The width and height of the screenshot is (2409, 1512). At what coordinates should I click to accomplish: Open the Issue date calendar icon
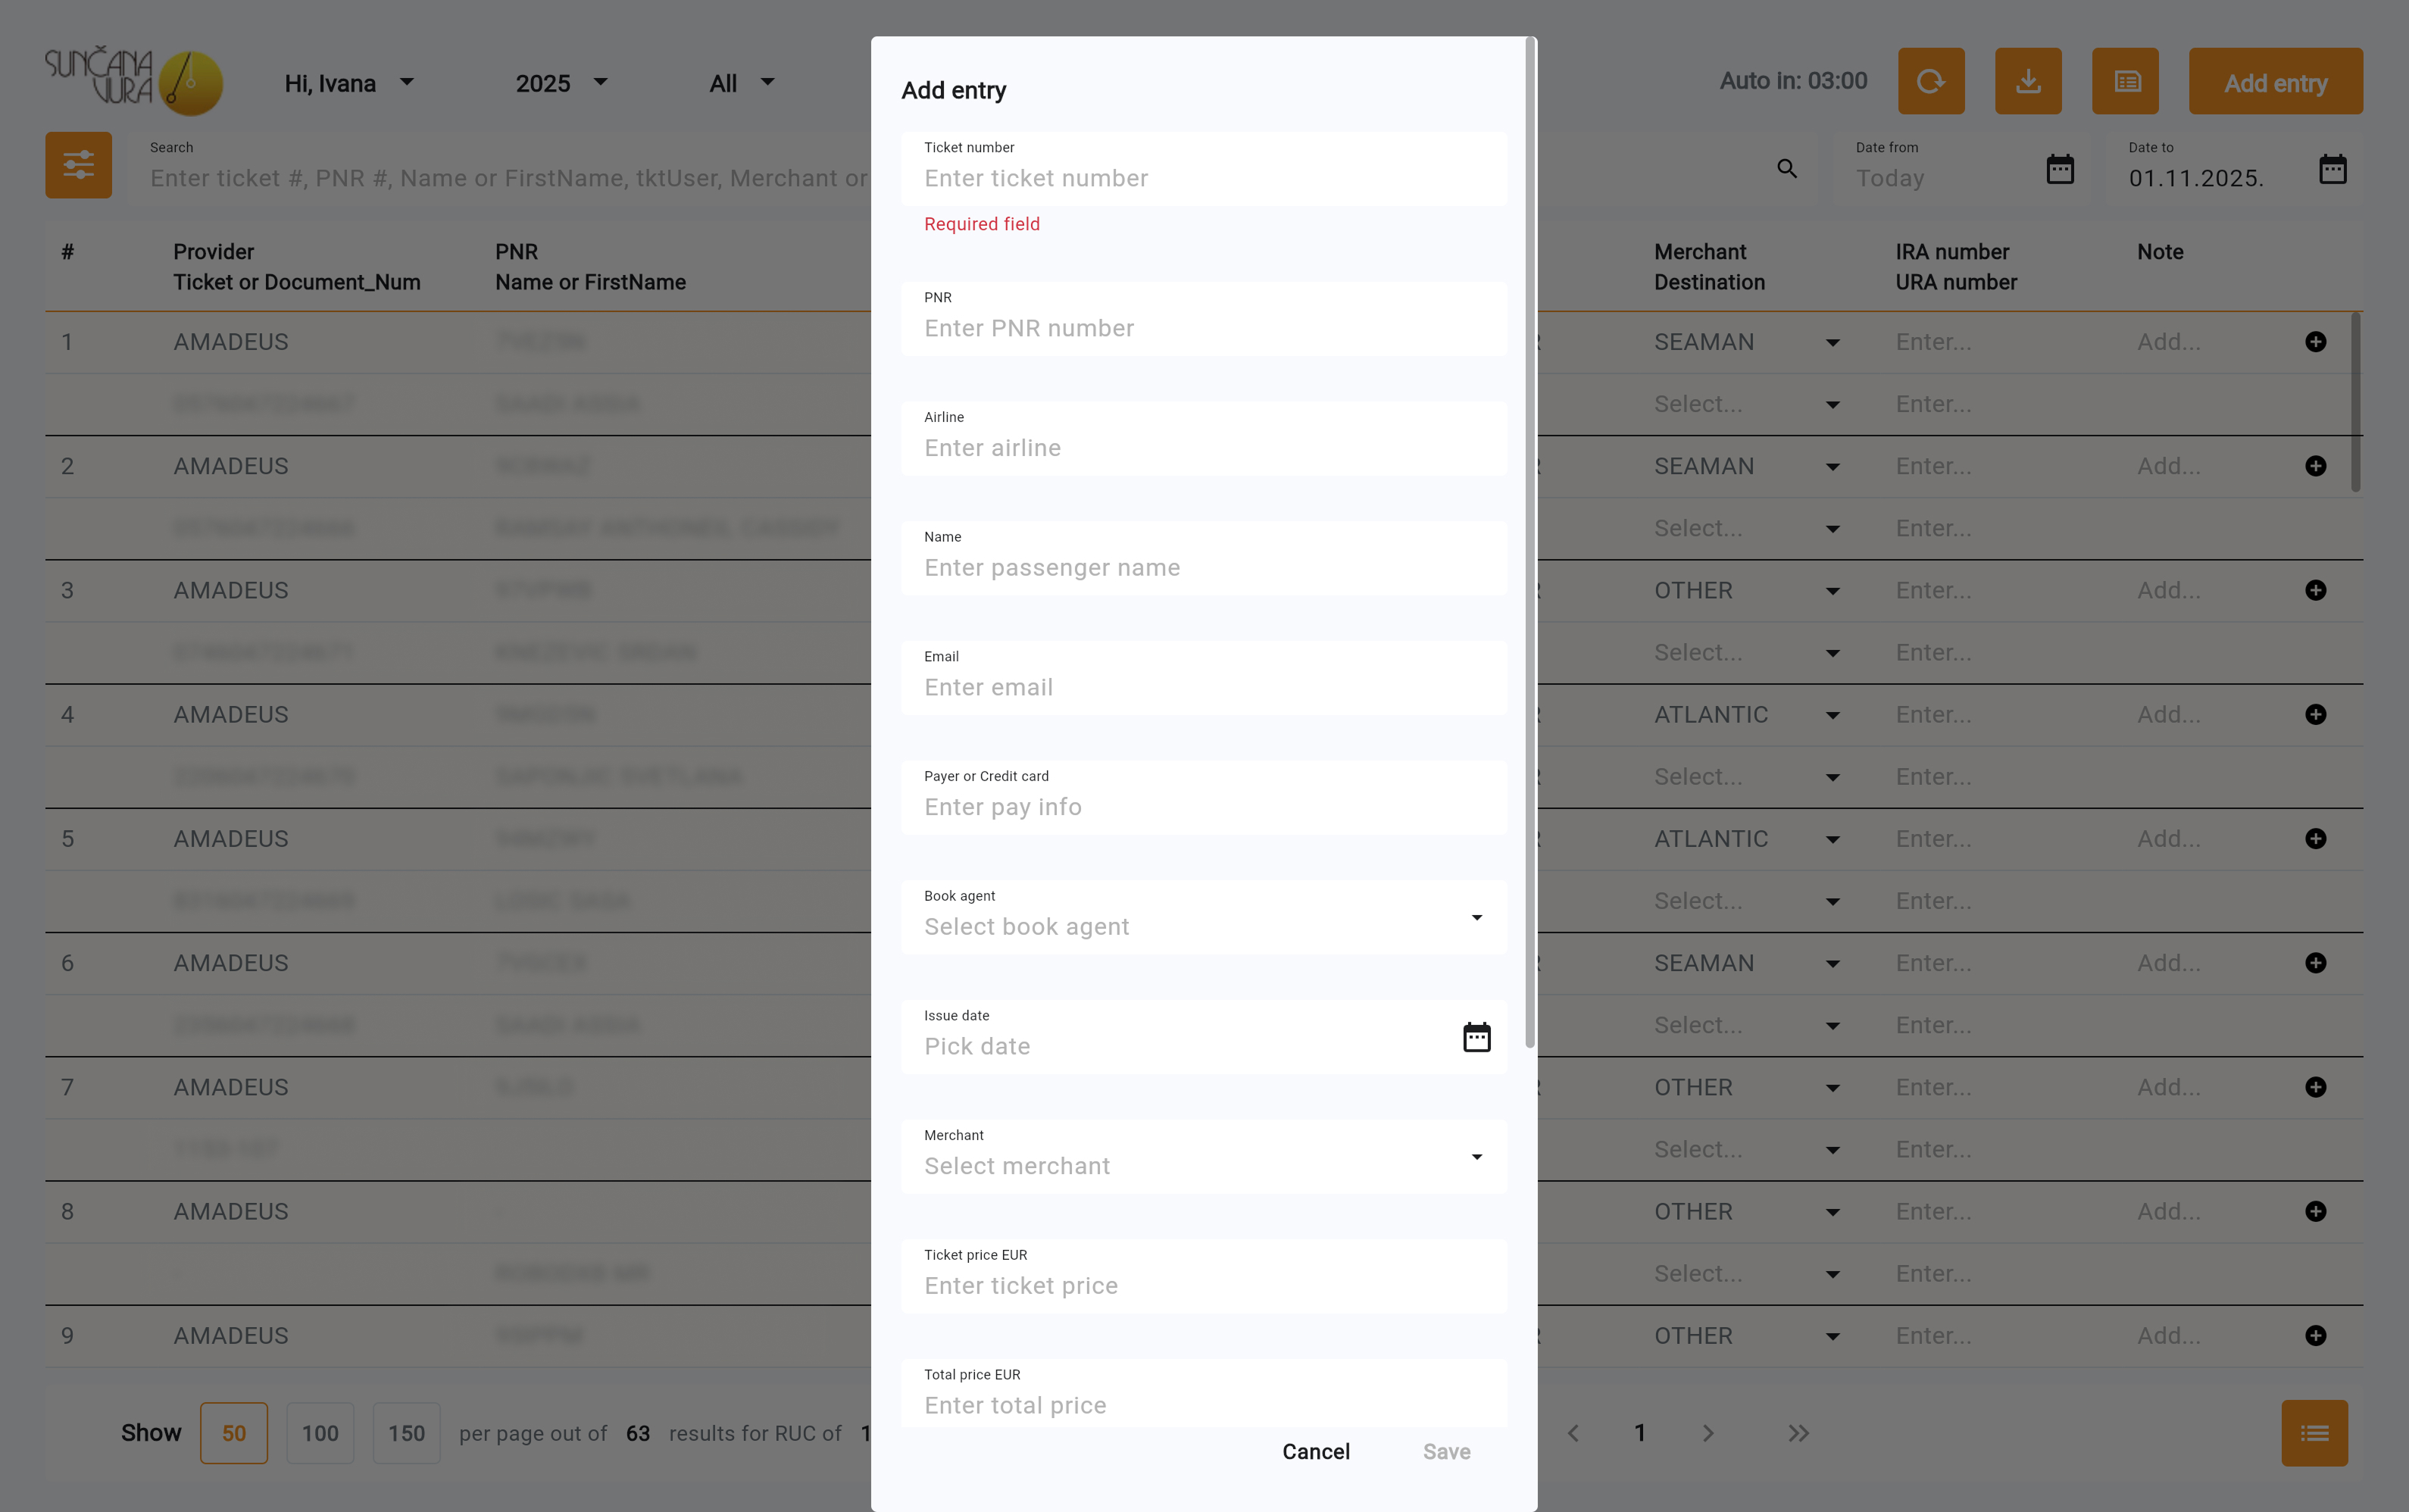[1476, 1037]
